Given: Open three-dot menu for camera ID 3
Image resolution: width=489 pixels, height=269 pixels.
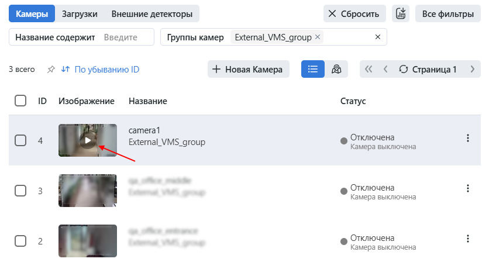Looking at the screenshot, I should (x=467, y=188).
